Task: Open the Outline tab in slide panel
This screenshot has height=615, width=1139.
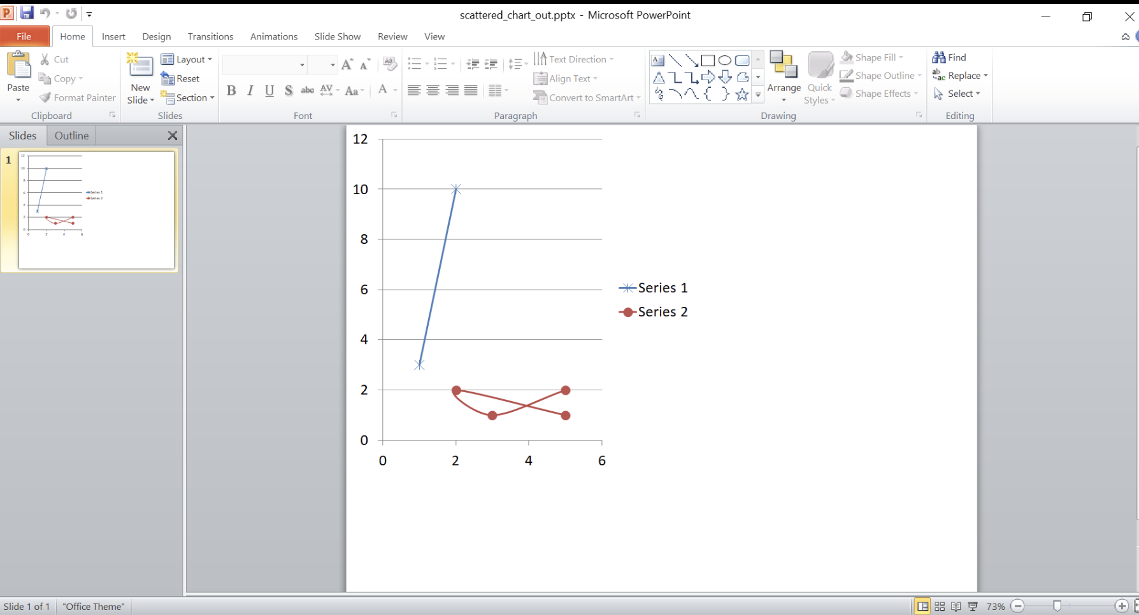Action: (71, 135)
